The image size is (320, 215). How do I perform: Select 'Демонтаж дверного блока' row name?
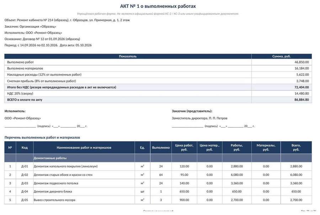53,192
